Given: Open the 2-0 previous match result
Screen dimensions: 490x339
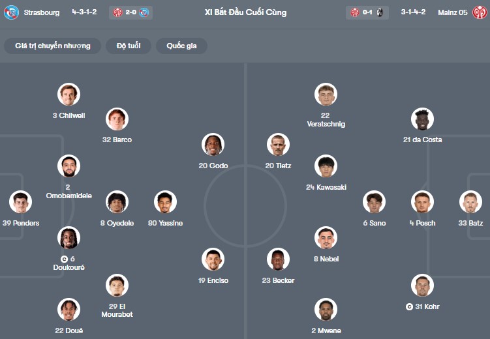Looking at the screenshot, I should 130,12.
